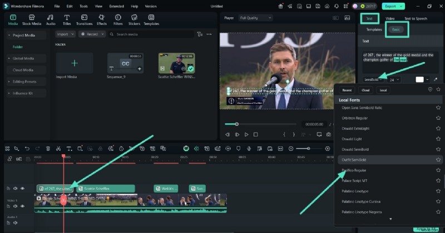Click the Delete trash icon in timeline toolbar

(x=48, y=149)
